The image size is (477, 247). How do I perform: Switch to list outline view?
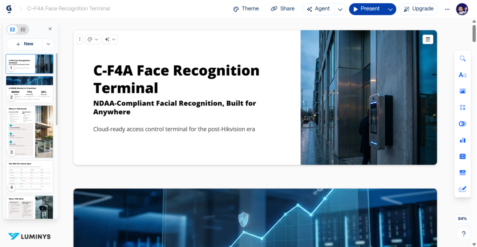click(23, 29)
